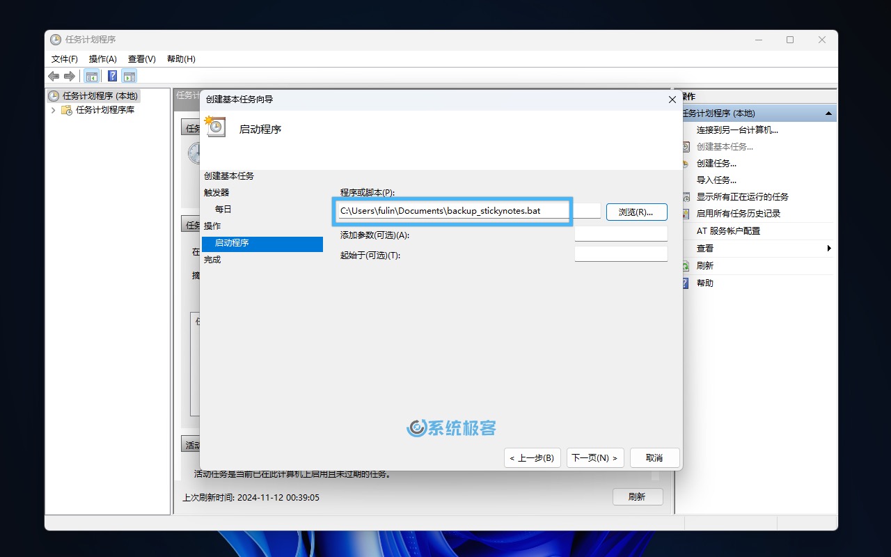Click 显示所有正在运行的任务 action
The height and width of the screenshot is (557, 891).
pos(743,196)
